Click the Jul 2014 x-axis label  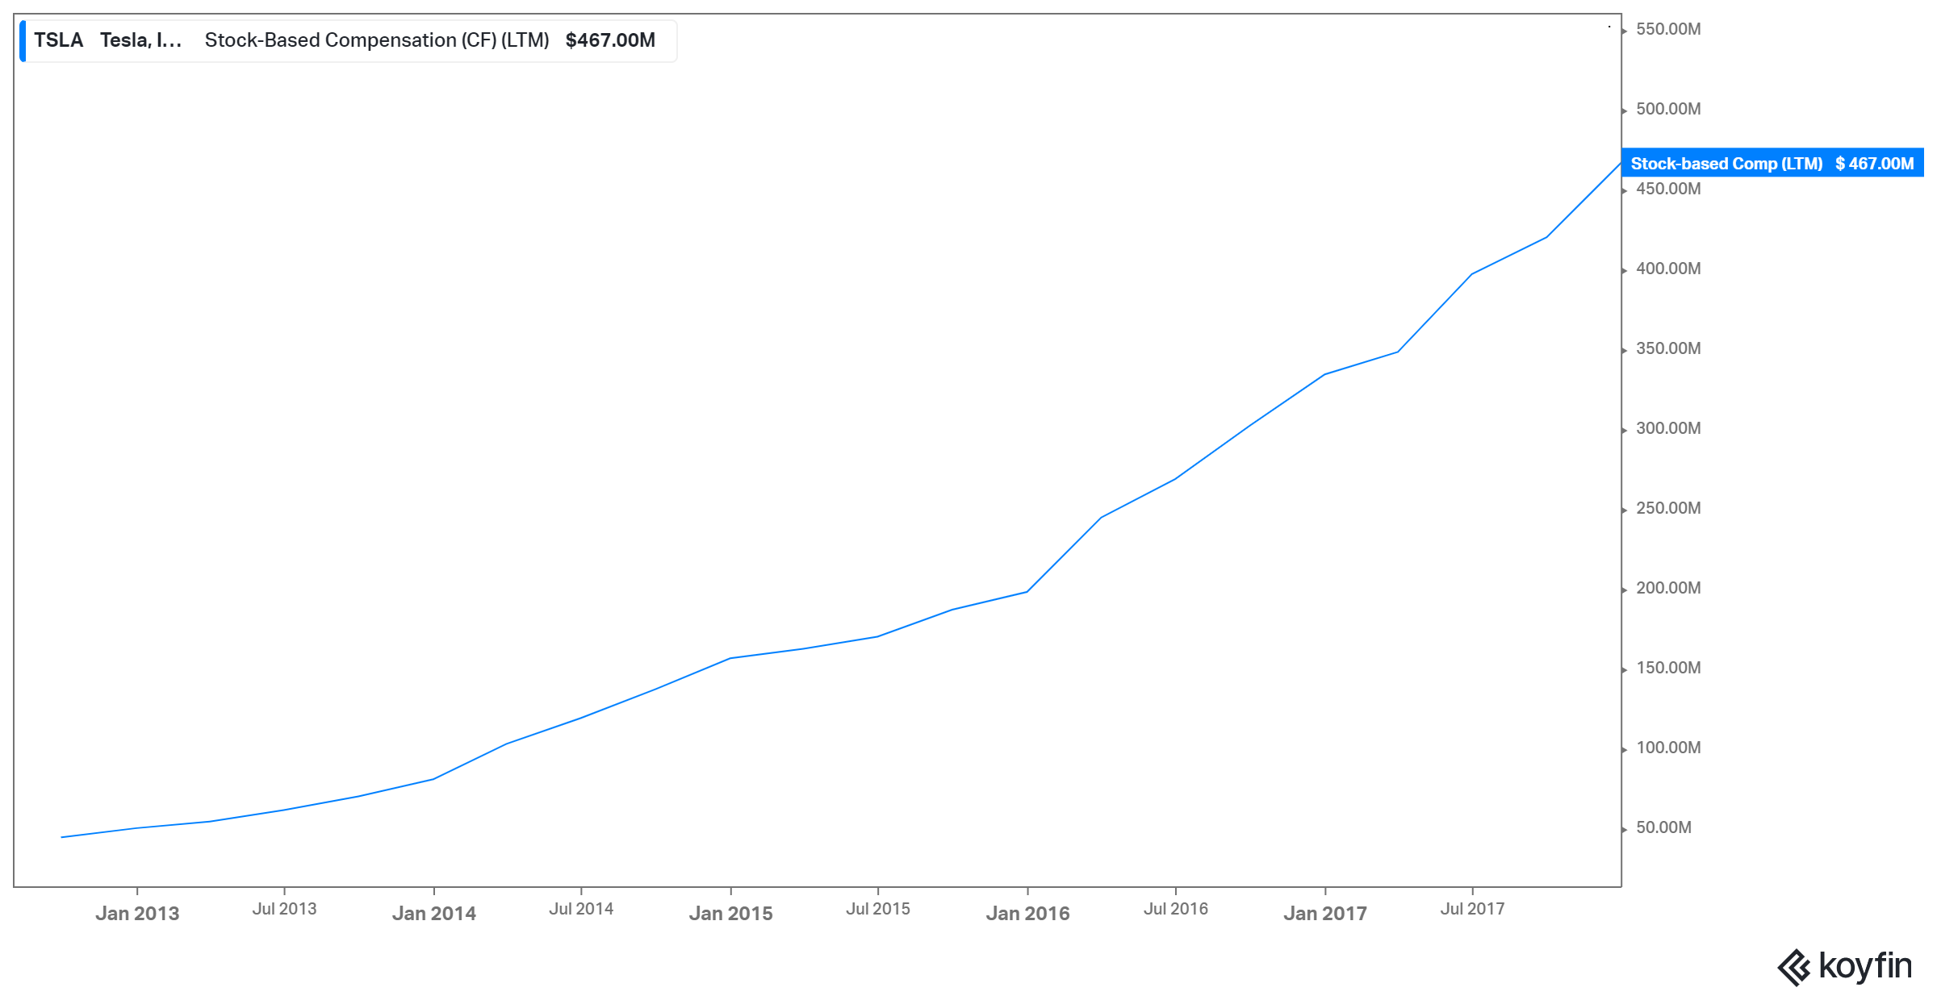pos(581,909)
